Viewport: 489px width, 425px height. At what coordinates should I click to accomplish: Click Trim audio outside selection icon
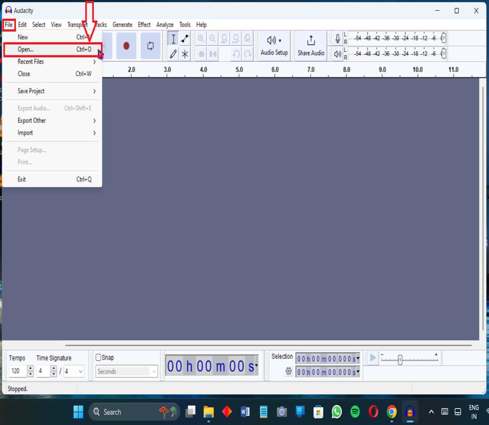point(201,54)
